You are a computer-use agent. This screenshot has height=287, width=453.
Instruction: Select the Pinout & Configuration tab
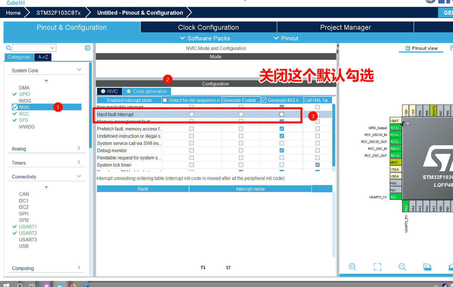point(72,27)
